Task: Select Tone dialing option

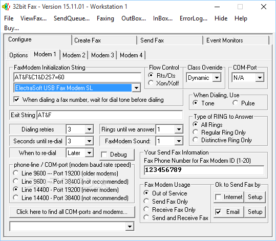Action: [x=196, y=103]
